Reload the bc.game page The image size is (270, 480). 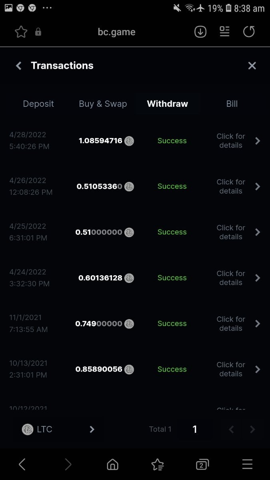coord(249,32)
